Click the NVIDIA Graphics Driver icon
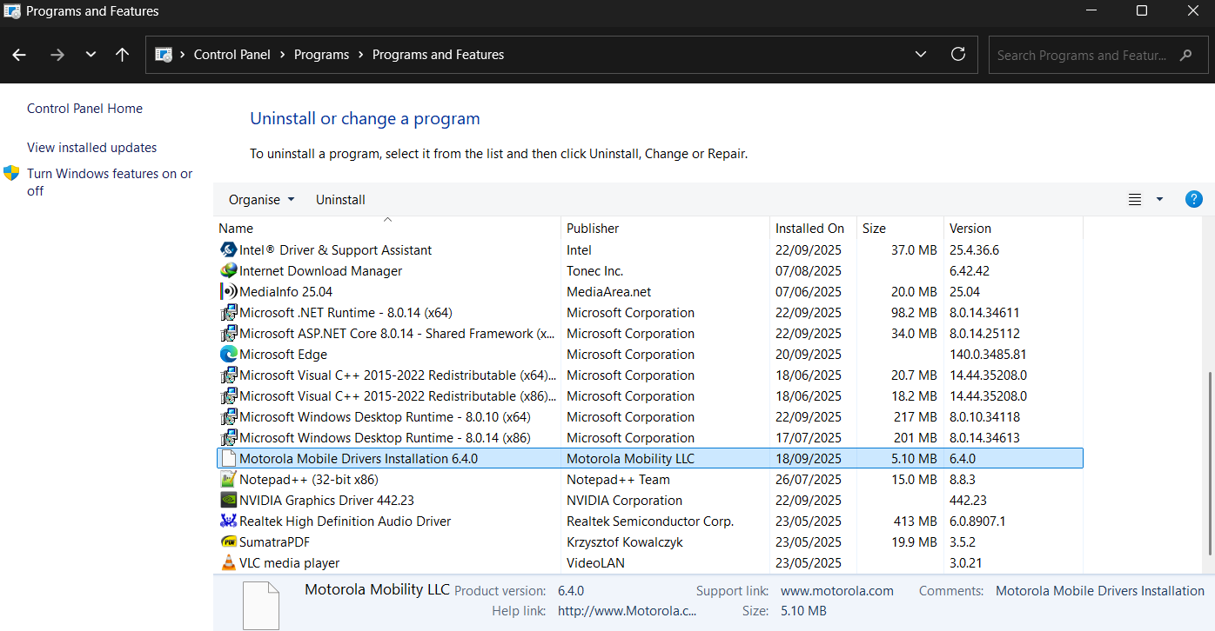 pyautogui.click(x=227, y=500)
